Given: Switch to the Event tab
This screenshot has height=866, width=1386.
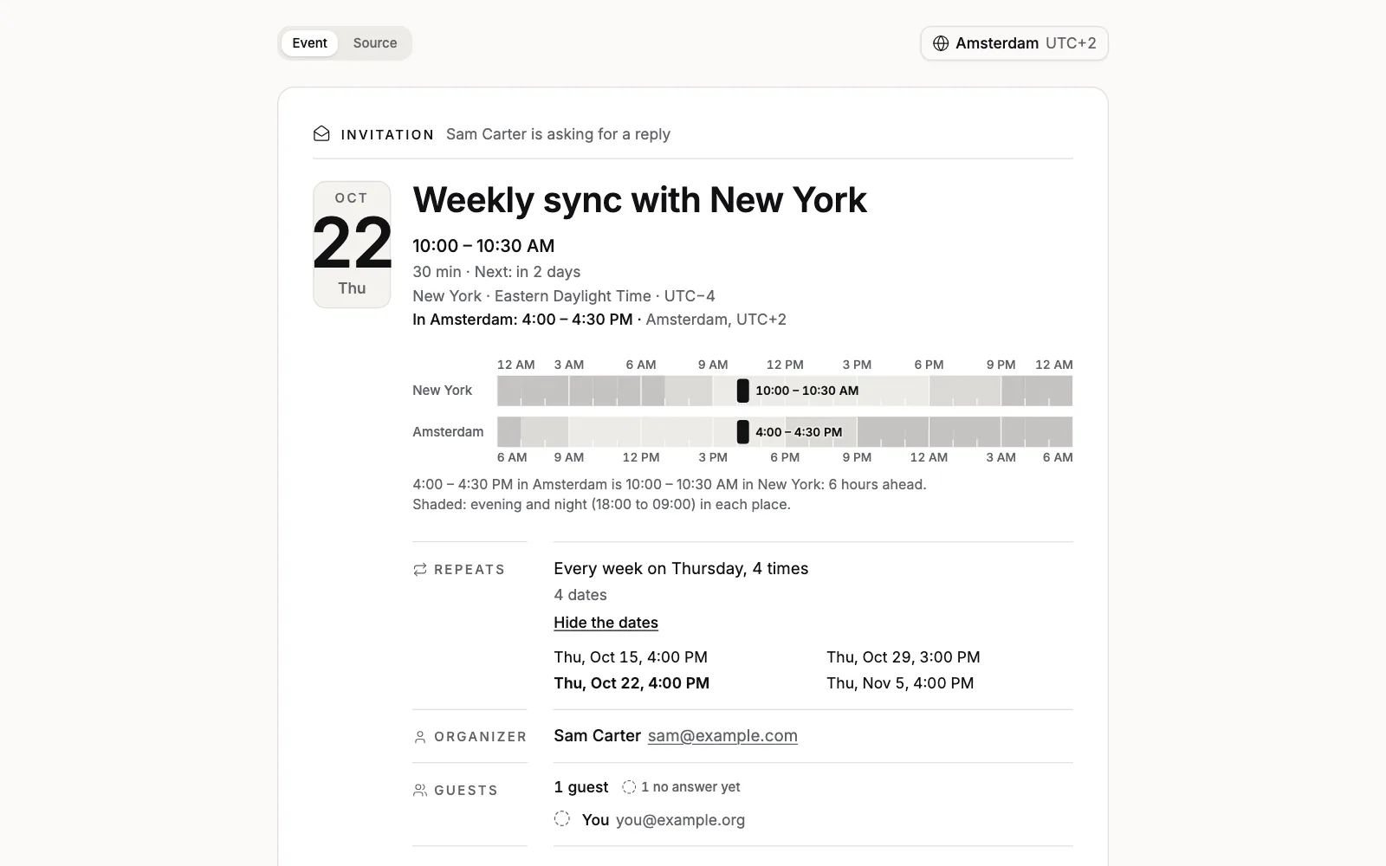Looking at the screenshot, I should [x=309, y=43].
